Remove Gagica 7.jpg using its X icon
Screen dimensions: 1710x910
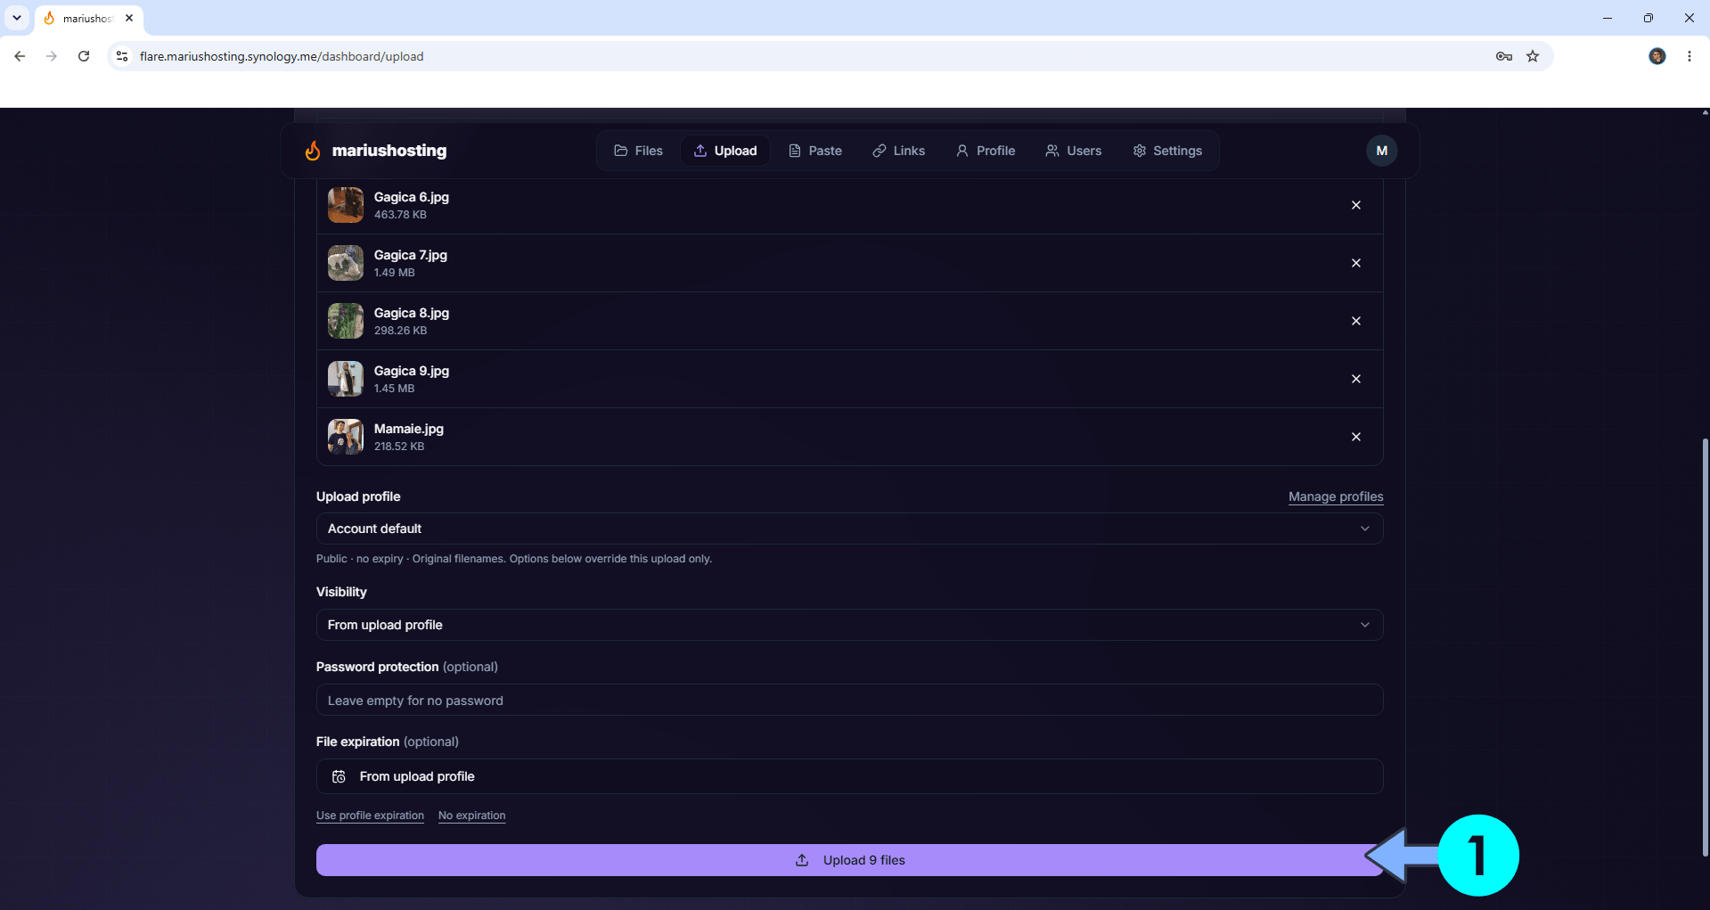(1356, 263)
